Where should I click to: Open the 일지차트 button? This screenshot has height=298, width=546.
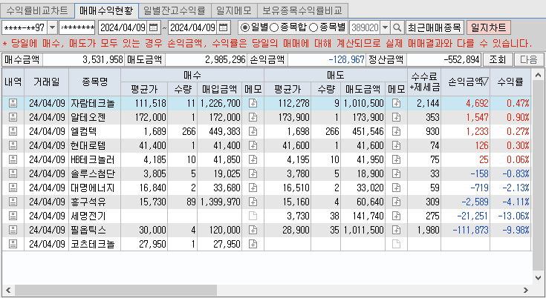pos(488,27)
